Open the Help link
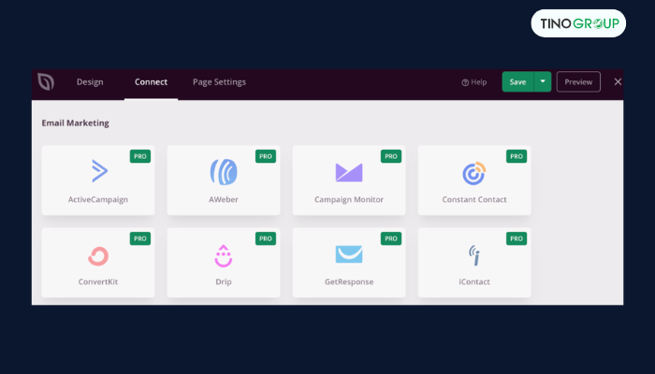The width and height of the screenshot is (655, 374). pos(474,82)
